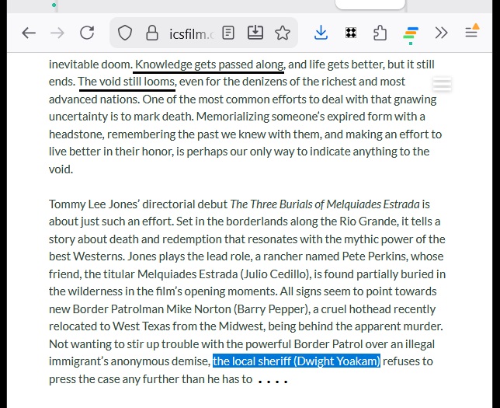This screenshot has height=408, width=500.
Task: Click the browser back arrow
Action: (x=29, y=33)
